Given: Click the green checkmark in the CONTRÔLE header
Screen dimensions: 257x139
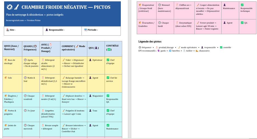Looking at the screenshot, I should click(109, 50).
